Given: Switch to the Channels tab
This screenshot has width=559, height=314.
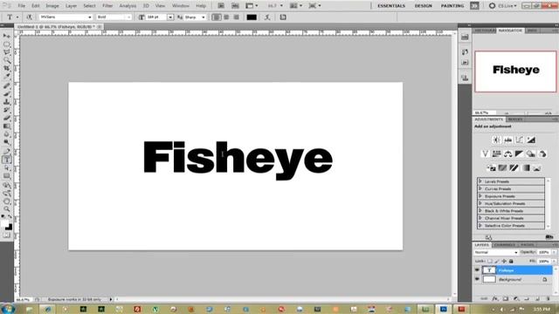Looking at the screenshot, I should pos(505,245).
